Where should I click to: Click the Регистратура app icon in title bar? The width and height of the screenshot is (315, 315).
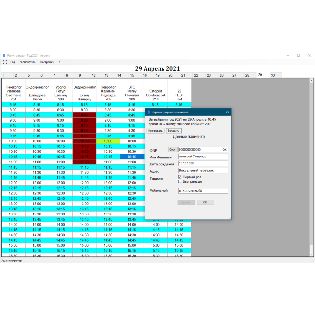click(x=4, y=55)
